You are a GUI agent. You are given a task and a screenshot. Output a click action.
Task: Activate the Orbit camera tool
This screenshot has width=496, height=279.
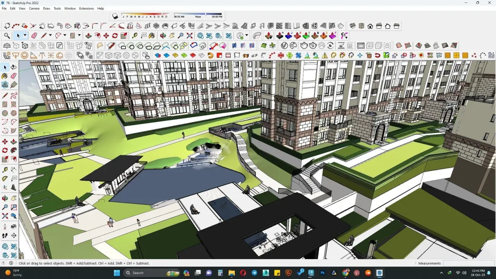click(163, 36)
